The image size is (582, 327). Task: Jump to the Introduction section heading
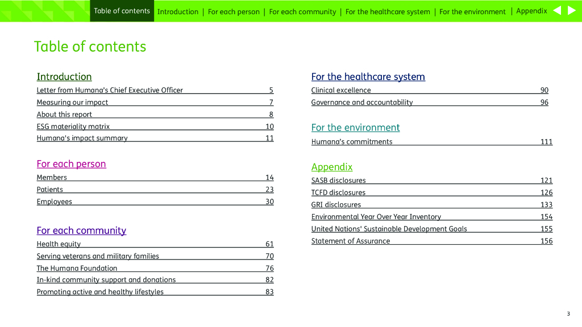(x=64, y=77)
